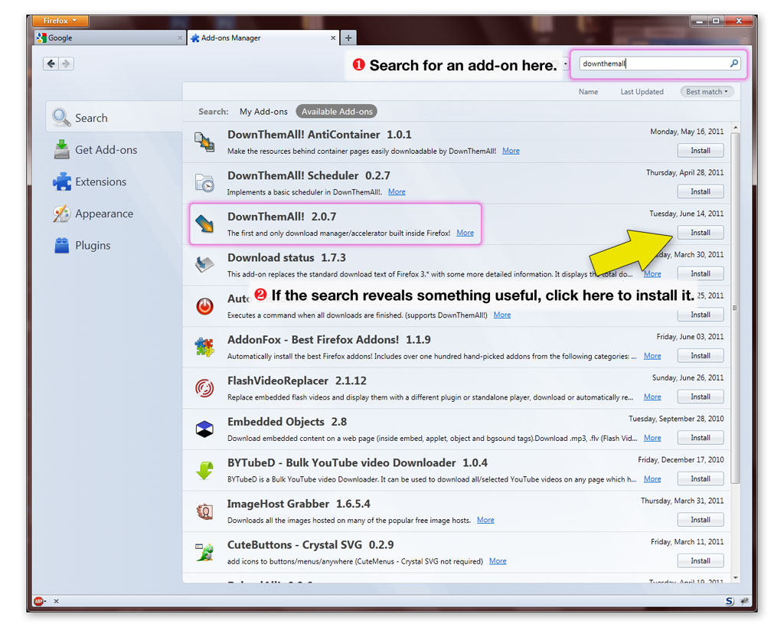Close the Google tab
The height and width of the screenshot is (627, 784).
click(x=180, y=38)
